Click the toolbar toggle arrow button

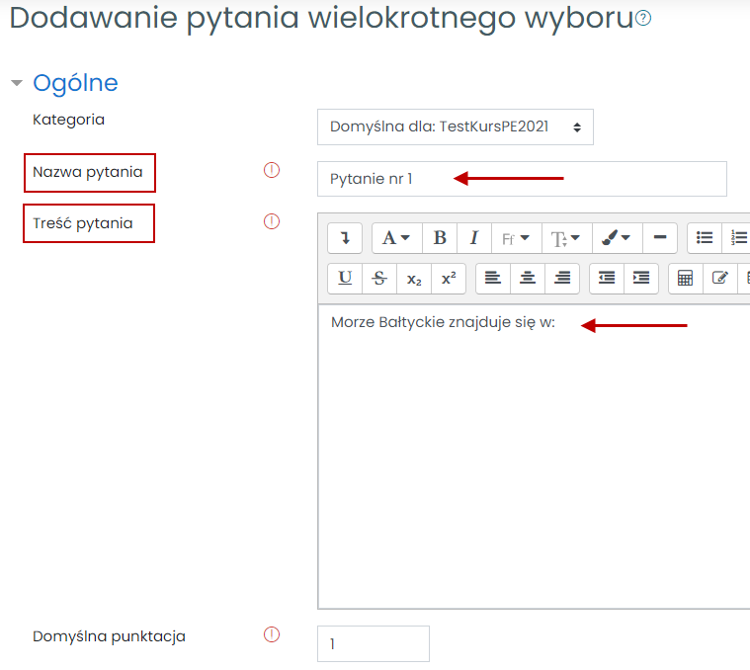point(345,238)
